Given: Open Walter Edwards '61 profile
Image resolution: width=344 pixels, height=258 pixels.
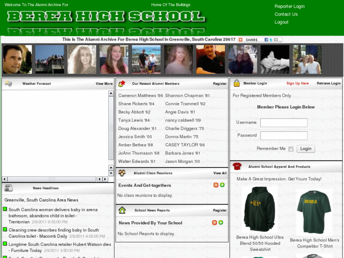Looking at the screenshot, I should (137, 161).
